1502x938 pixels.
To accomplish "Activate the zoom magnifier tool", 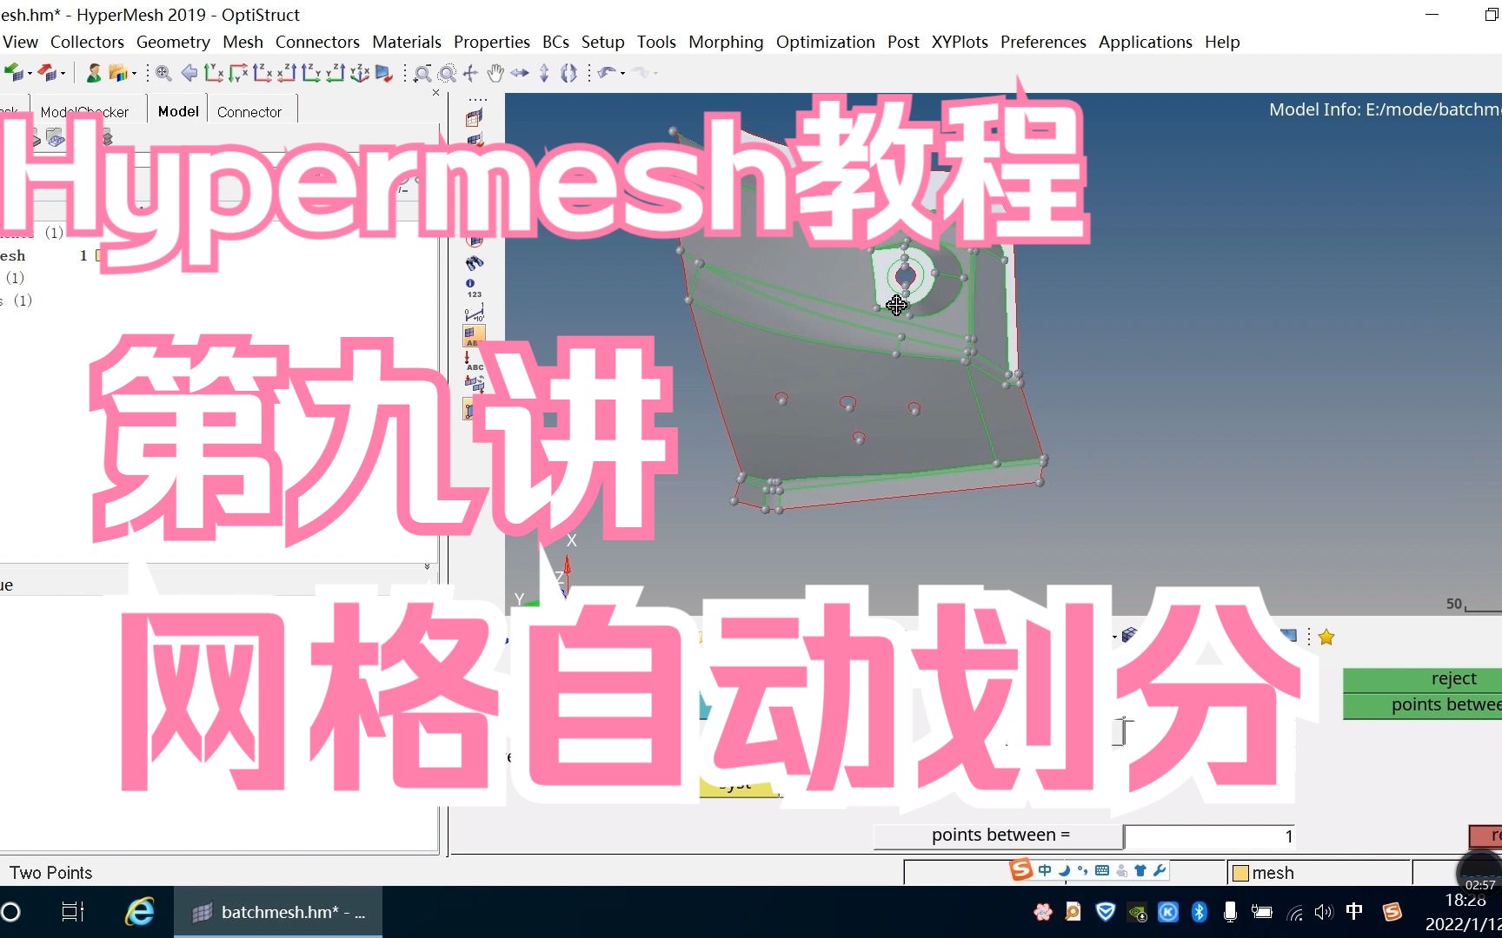I will 423,74.
